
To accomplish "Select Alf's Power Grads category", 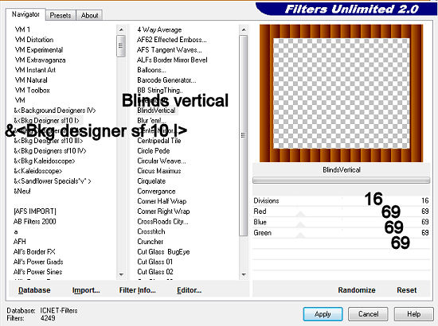I will pos(38,262).
